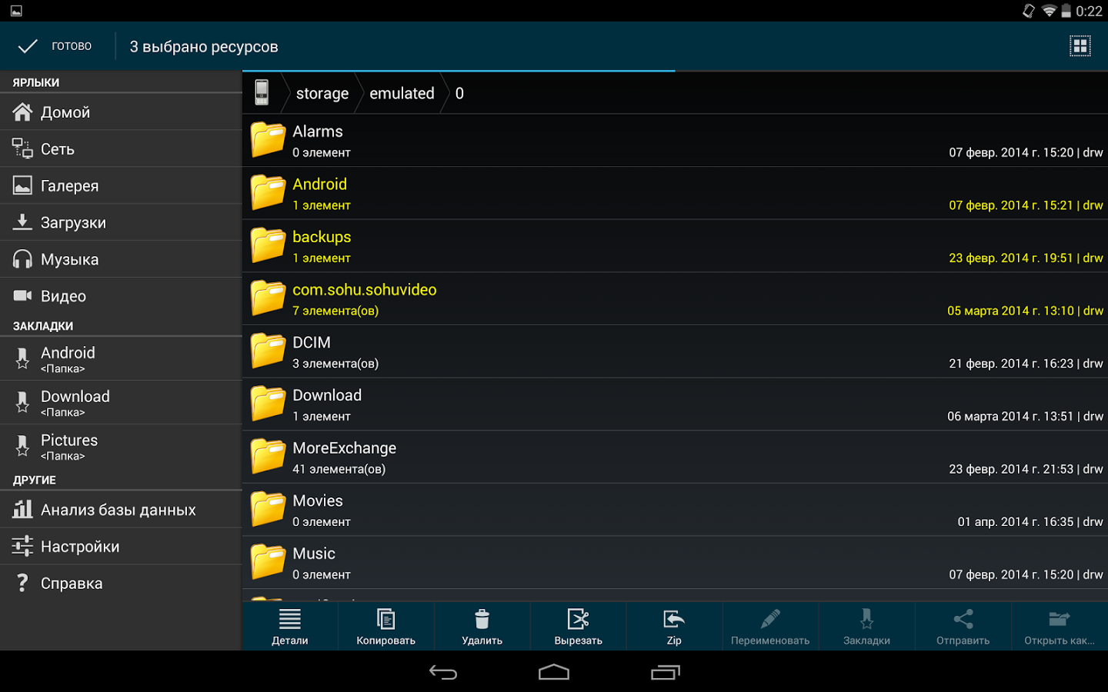This screenshot has width=1108, height=692.
Task: Open the Pictures bookmark in the sidebar
Action: point(121,447)
